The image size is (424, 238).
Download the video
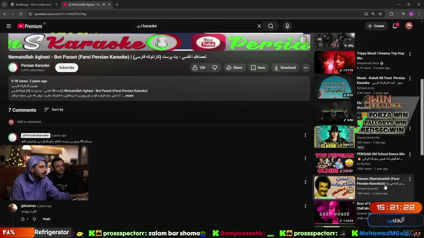(x=285, y=67)
